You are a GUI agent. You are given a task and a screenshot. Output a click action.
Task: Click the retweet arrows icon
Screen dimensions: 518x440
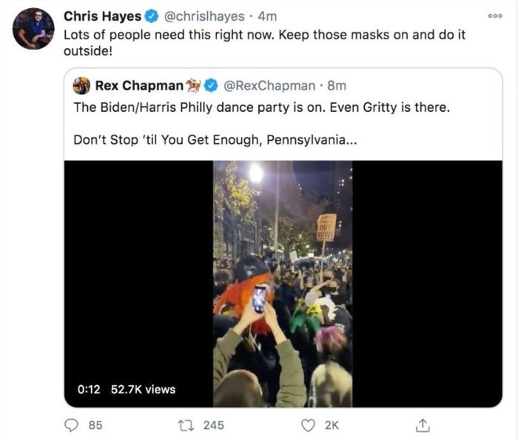pyautogui.click(x=188, y=424)
